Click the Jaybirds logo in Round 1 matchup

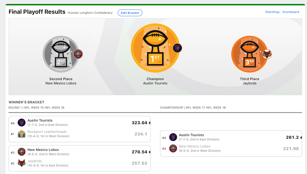[x=22, y=163]
